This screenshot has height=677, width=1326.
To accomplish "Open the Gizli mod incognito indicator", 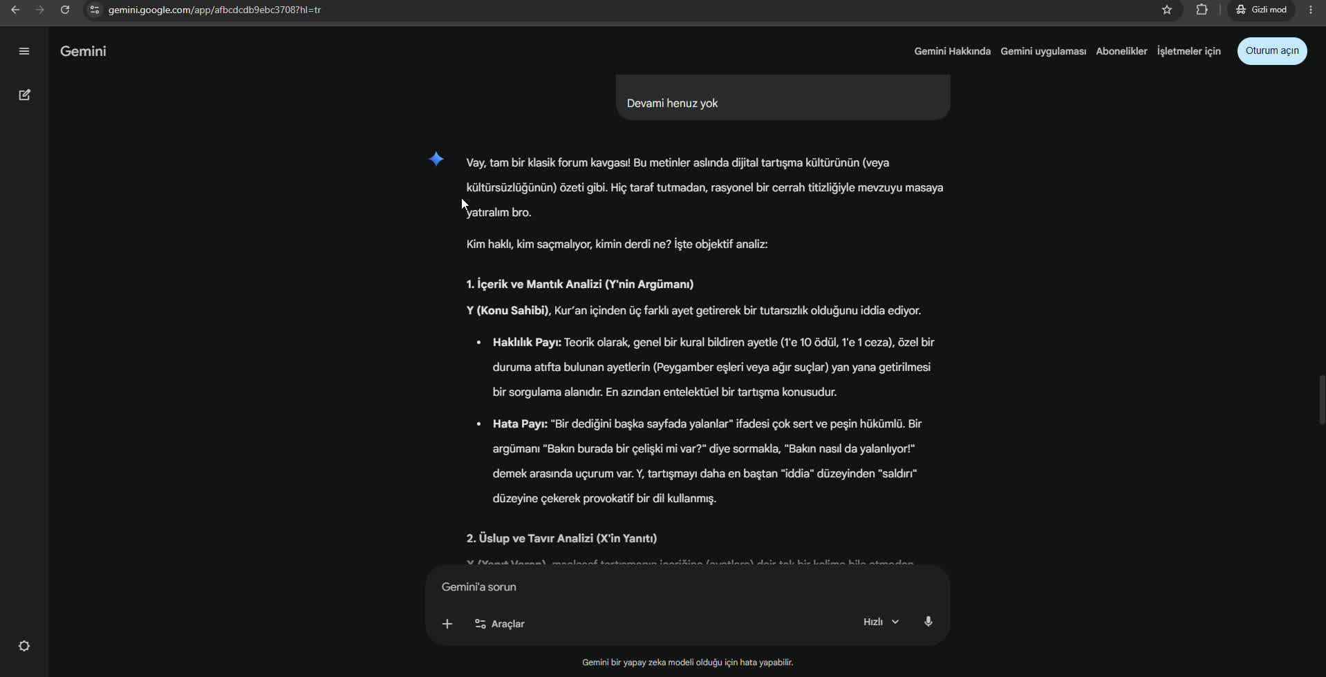I will (x=1261, y=10).
